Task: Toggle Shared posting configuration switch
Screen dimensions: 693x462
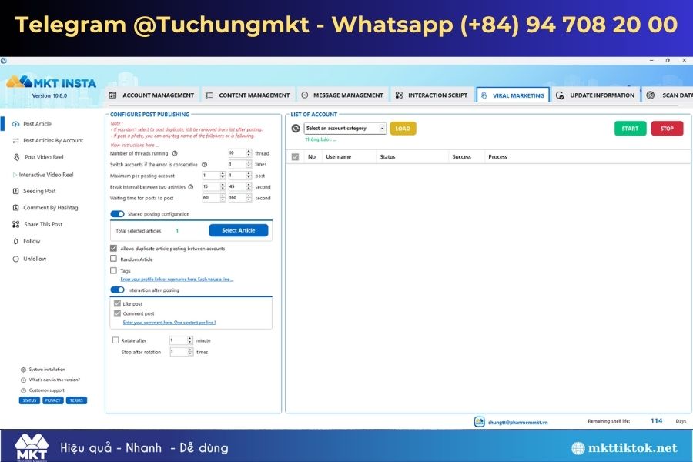Action: [117, 214]
